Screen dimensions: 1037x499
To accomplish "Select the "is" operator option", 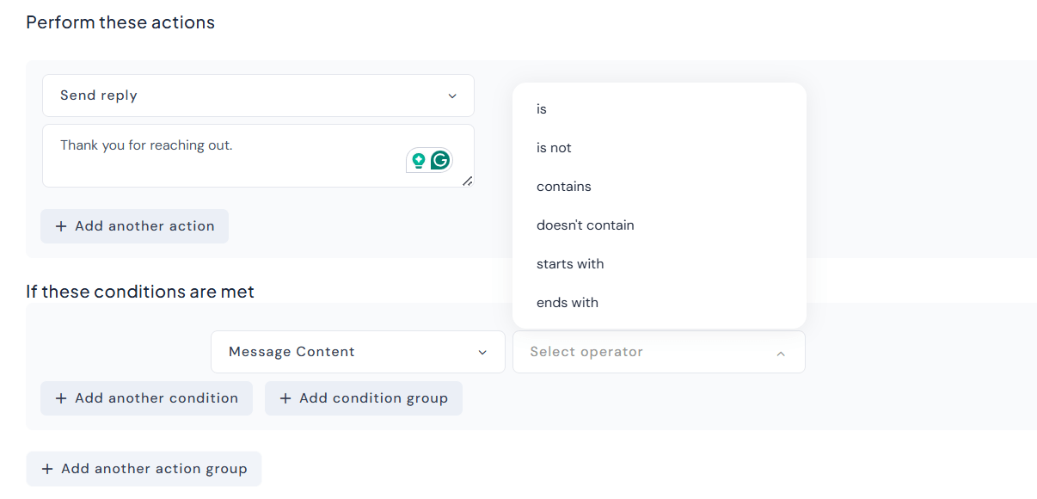I will click(542, 109).
